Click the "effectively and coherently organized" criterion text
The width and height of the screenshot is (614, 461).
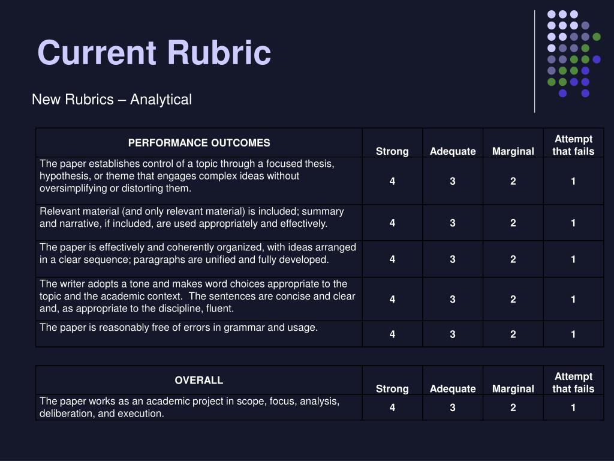(198, 253)
